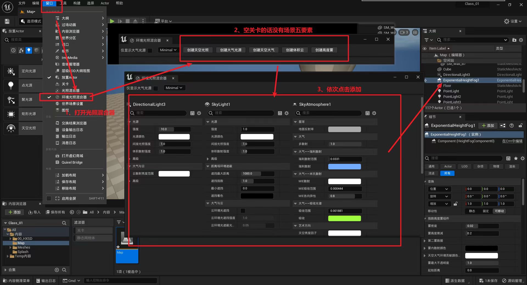Toggle 仅显示大气光源 checkbox in front mixer window
This screenshot has height=285, width=527.
(156, 88)
